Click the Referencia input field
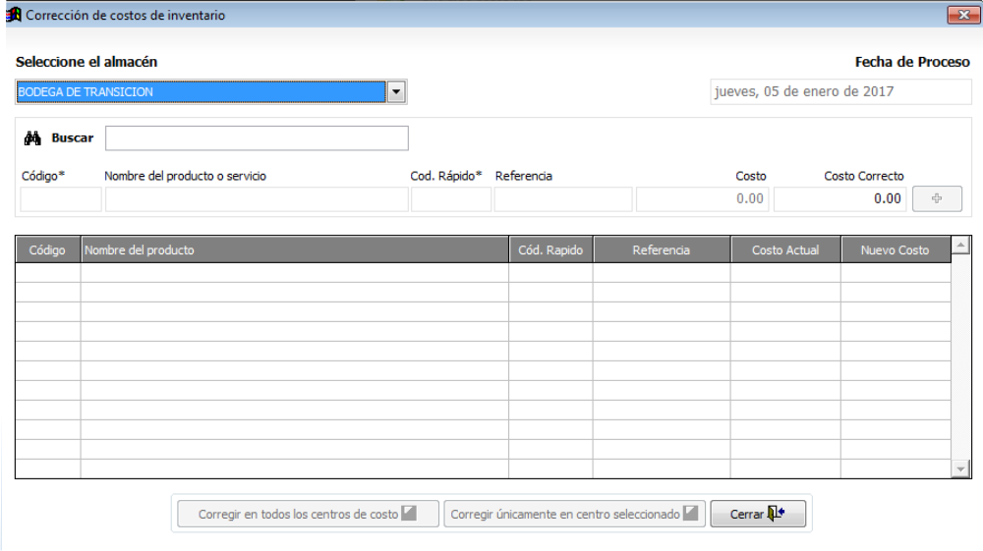This screenshot has width=983, height=551. pyautogui.click(x=563, y=199)
